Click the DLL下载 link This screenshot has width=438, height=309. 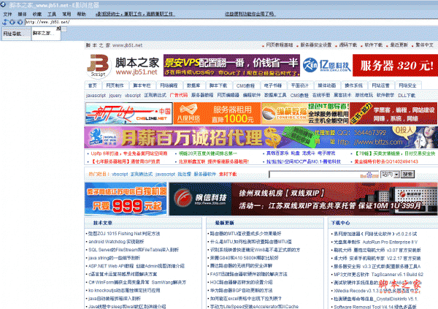tap(407, 96)
